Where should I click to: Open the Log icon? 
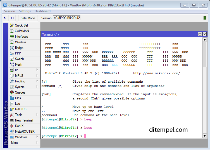(12, 104)
